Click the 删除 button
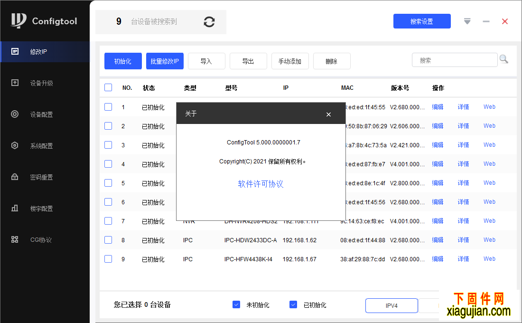This screenshot has width=522, height=323. 332,61
